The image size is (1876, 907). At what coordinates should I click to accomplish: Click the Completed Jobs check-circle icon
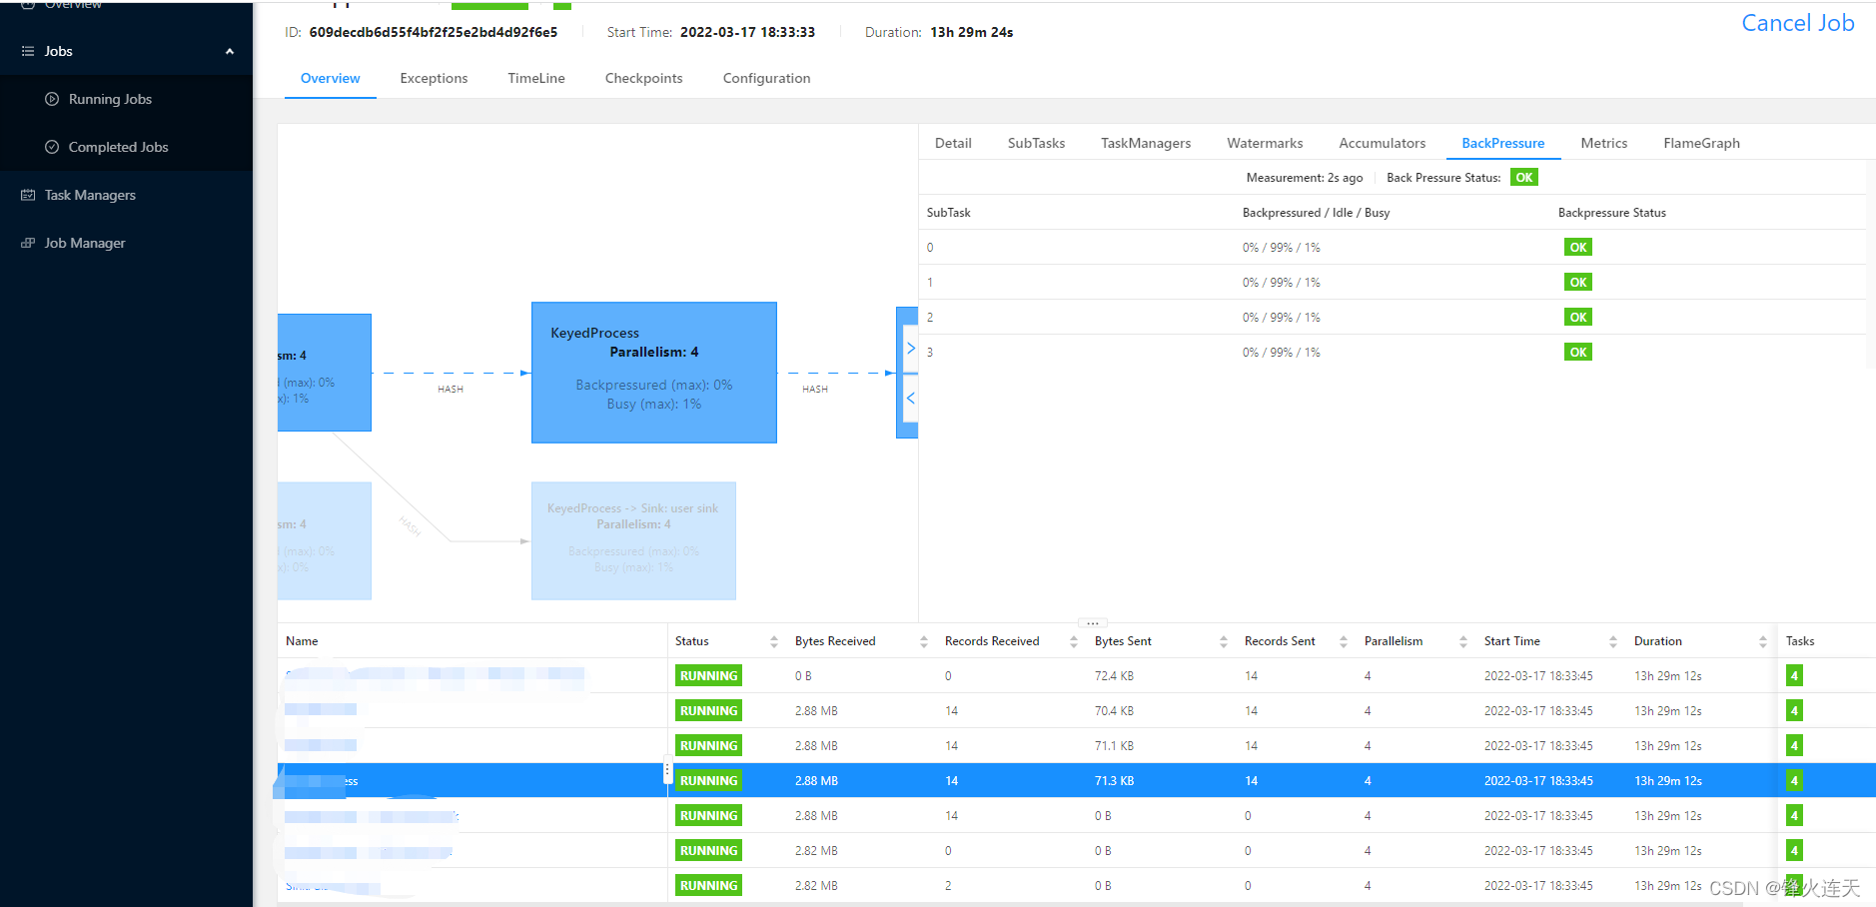[52, 147]
